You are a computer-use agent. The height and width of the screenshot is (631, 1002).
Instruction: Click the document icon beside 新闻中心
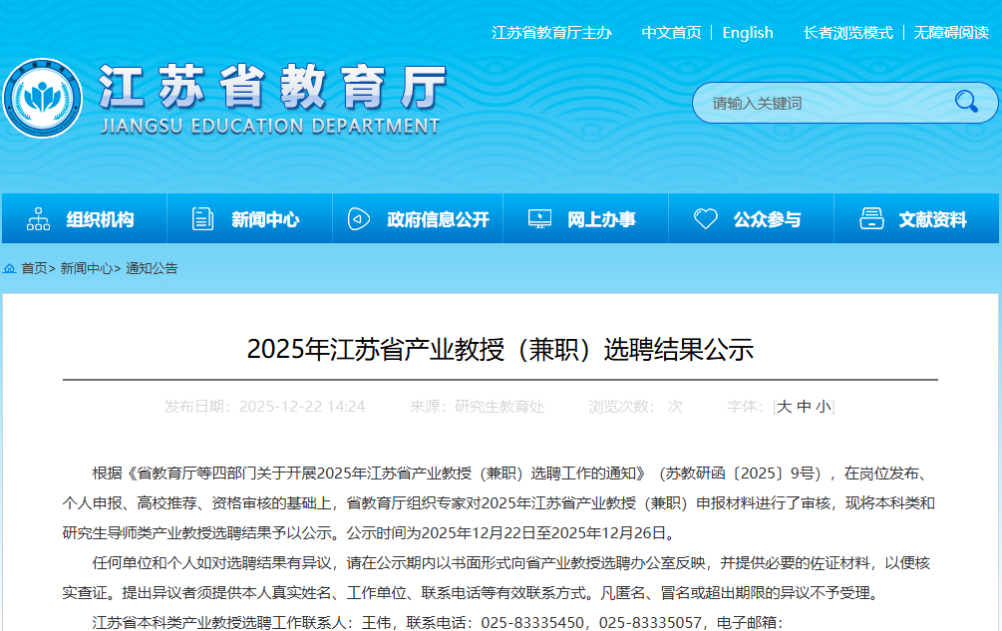point(203,219)
